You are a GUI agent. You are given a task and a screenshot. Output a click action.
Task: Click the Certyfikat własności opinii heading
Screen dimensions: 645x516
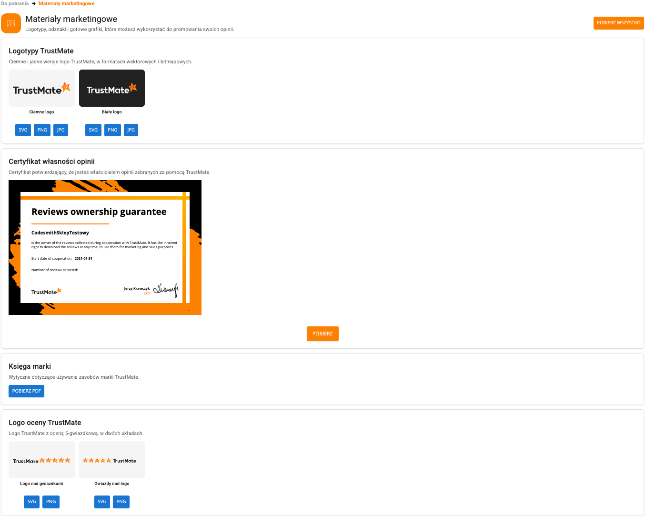pos(51,162)
